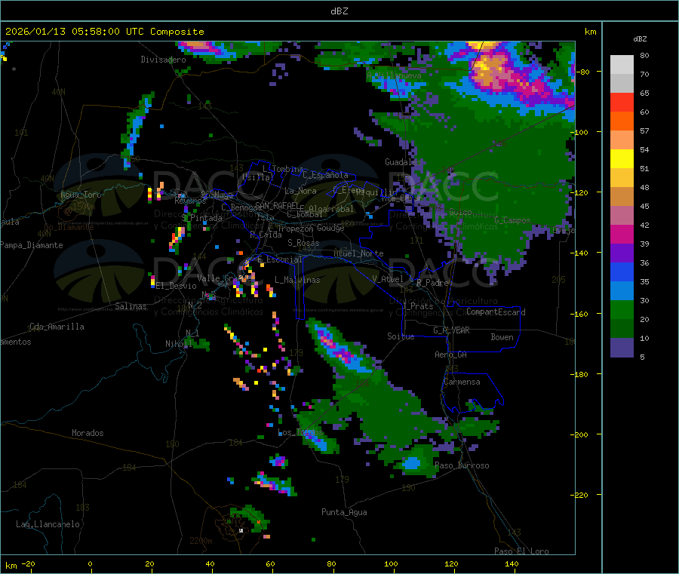The image size is (679, 574).
Task: Click the V_Atuel map label
Action: tap(388, 279)
